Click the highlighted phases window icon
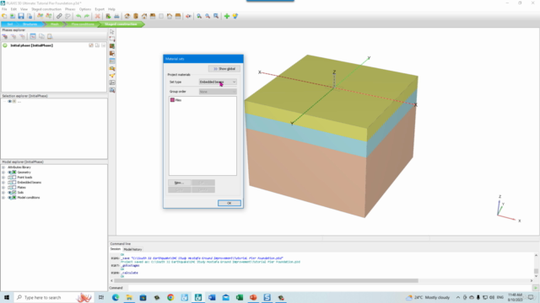Image resolution: width=540 pixels, height=303 pixels. tap(33, 36)
